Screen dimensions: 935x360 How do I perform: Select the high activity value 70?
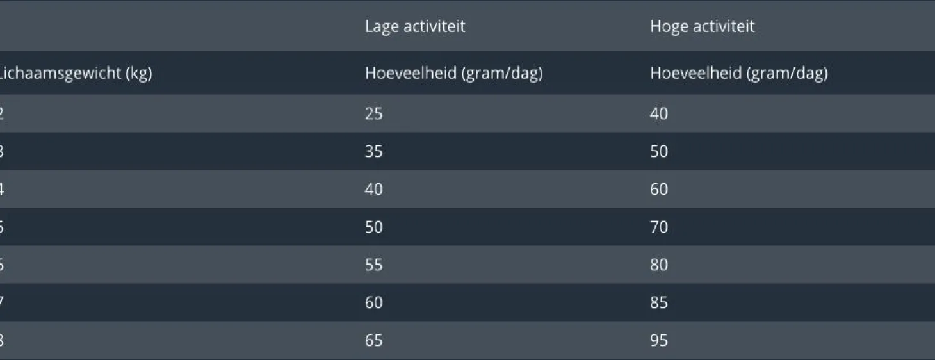[658, 227]
